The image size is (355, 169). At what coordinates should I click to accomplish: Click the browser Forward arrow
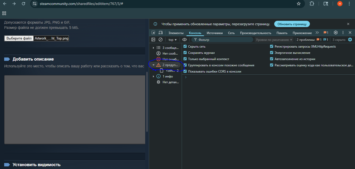tap(14, 4)
